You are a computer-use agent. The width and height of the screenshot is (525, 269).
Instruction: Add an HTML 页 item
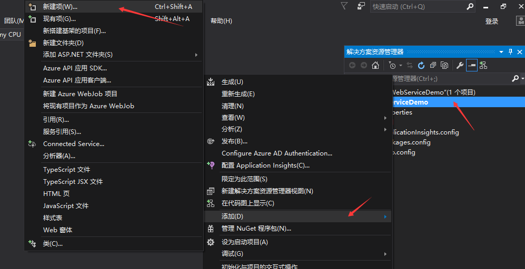(114, 193)
